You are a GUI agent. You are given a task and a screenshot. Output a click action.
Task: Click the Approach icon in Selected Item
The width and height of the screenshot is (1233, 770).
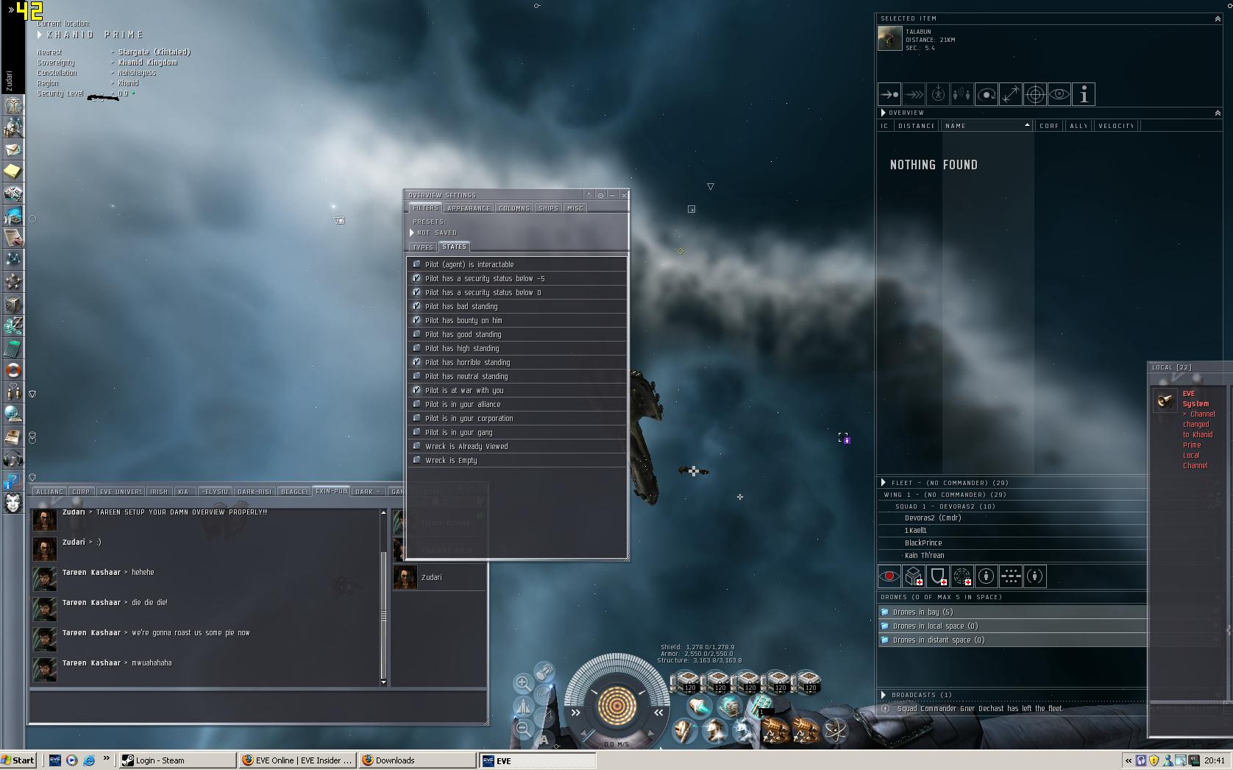[x=889, y=94]
